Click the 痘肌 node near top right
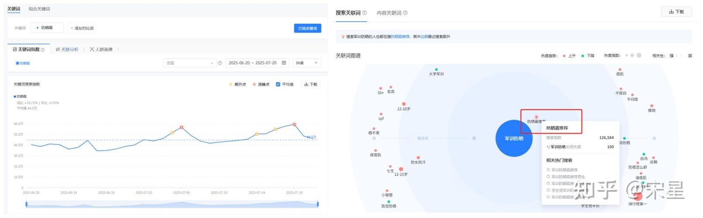The width and height of the screenshot is (703, 218). [620, 69]
